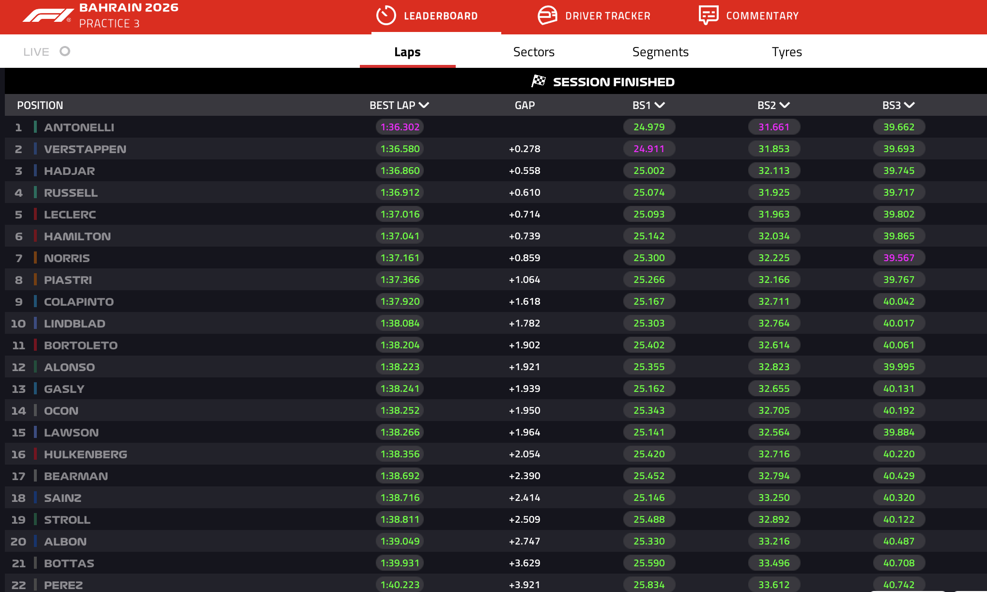Screen dimensions: 987x592
Task: Switch to the Sectors tab
Action: pos(534,52)
